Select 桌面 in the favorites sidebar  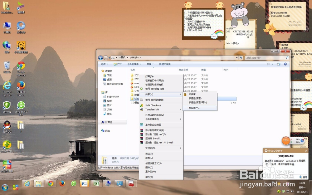(109, 79)
